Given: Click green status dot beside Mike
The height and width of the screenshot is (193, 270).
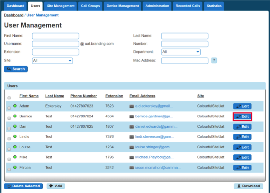Looking at the screenshot, I should pyautogui.click(x=15, y=157).
